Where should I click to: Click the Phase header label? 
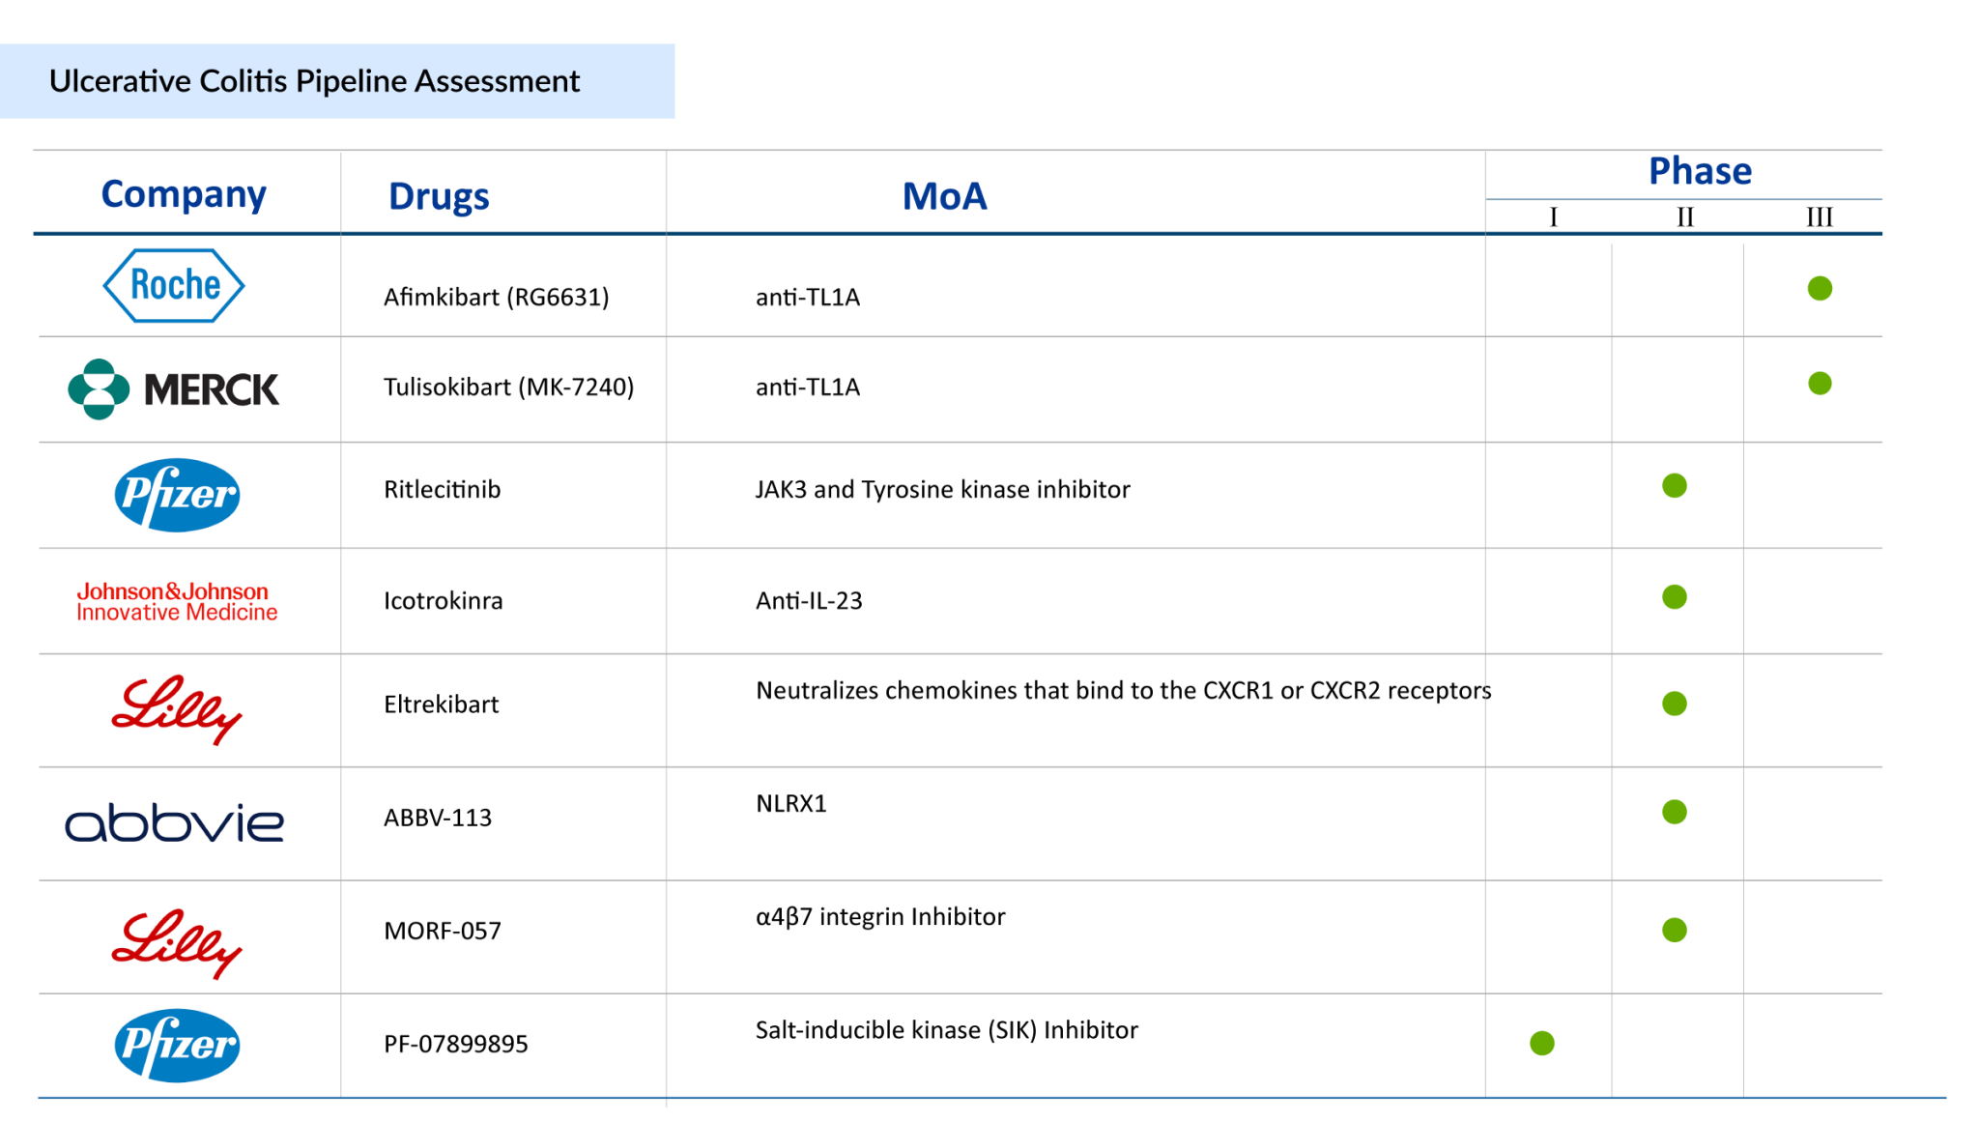(x=1700, y=171)
